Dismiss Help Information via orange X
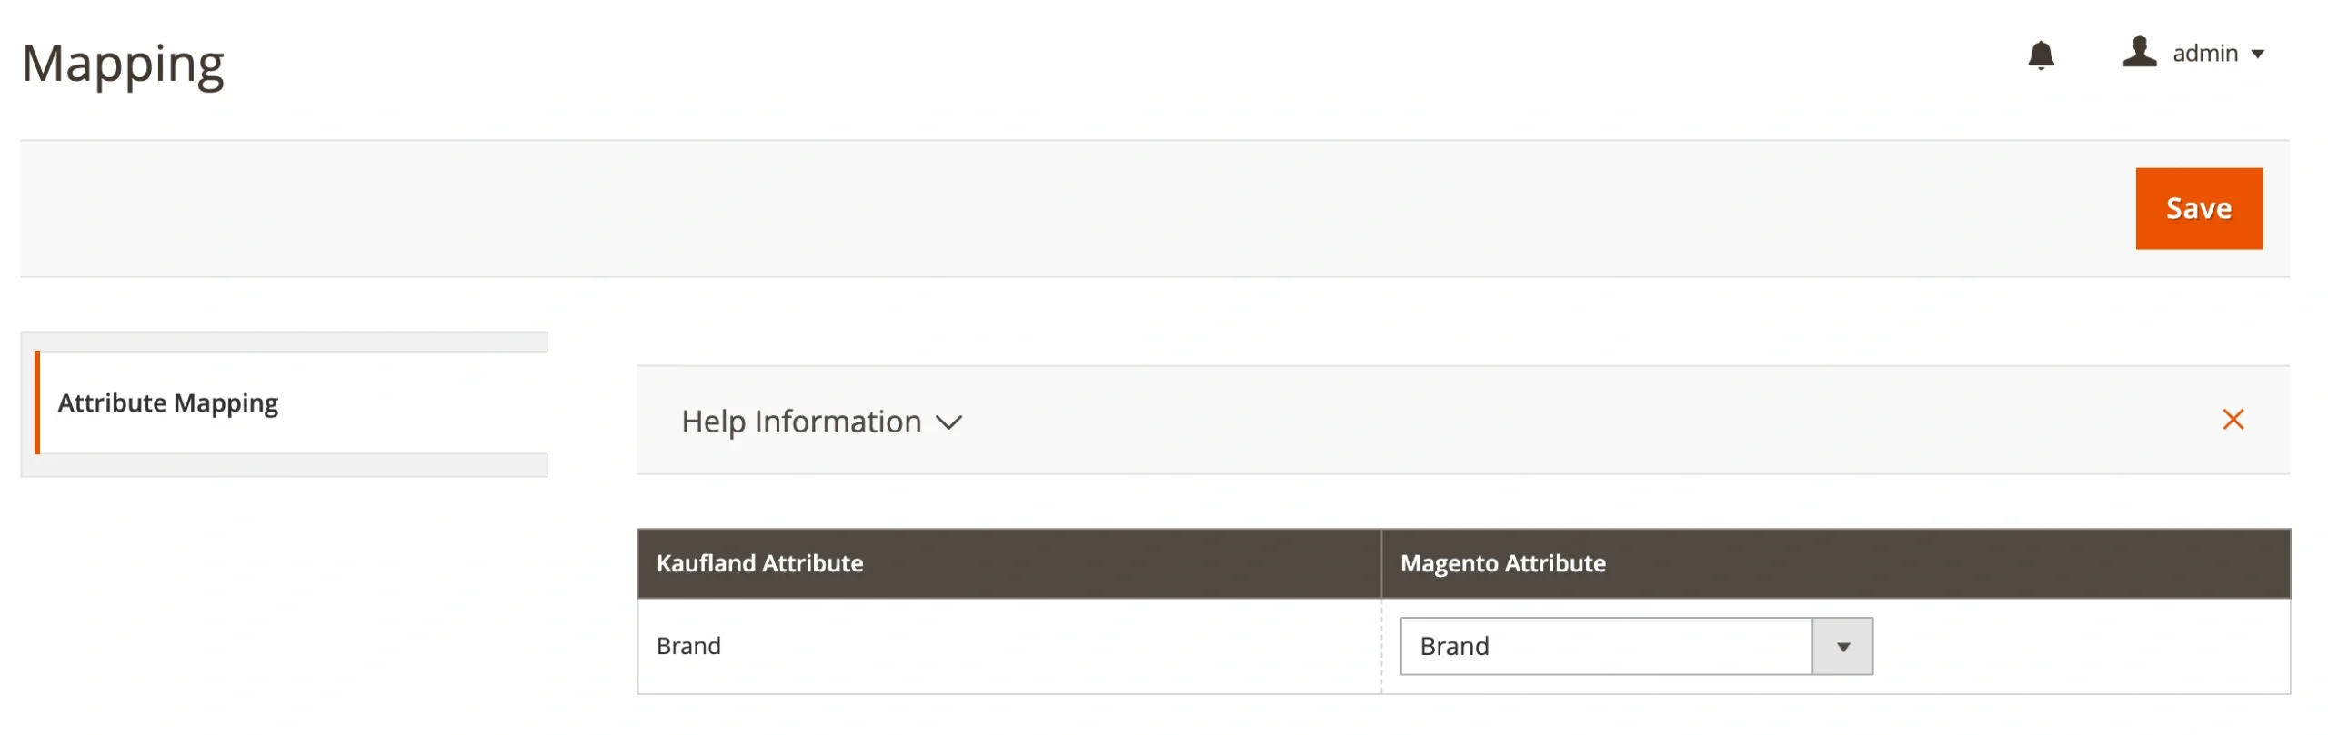 2234,420
